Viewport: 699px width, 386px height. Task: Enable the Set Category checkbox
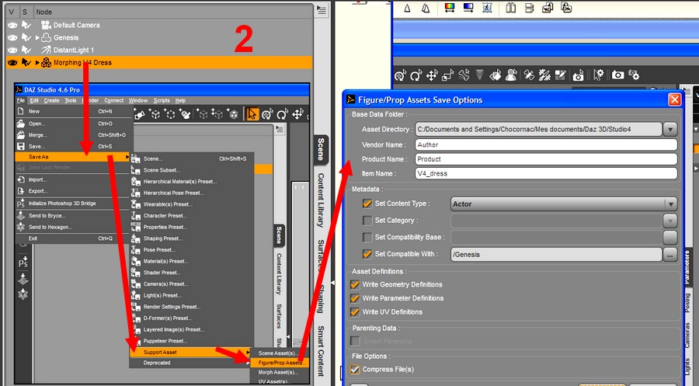pyautogui.click(x=367, y=221)
